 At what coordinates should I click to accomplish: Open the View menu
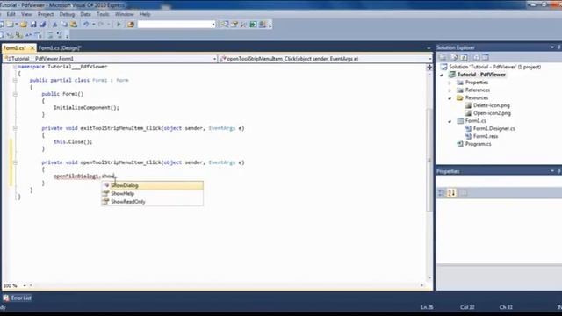tap(26, 14)
